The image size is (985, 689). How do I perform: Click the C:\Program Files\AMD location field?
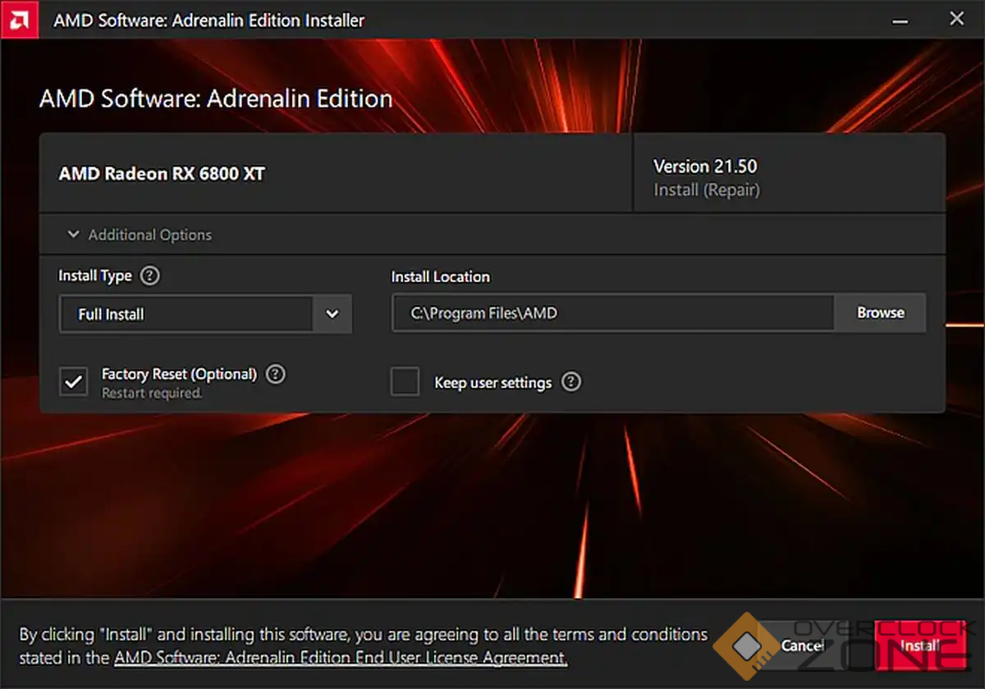[x=613, y=313]
